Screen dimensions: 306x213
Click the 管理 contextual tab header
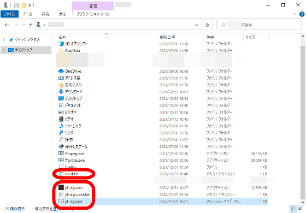click(x=93, y=5)
